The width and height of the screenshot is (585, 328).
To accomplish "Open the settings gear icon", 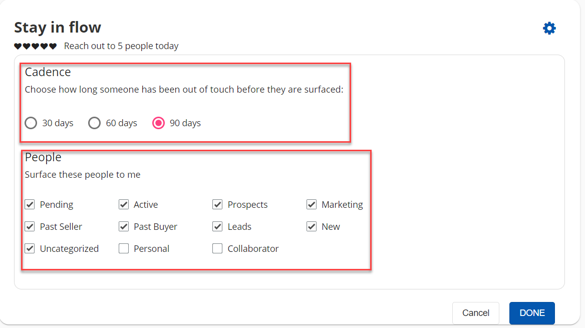I will pos(549,29).
